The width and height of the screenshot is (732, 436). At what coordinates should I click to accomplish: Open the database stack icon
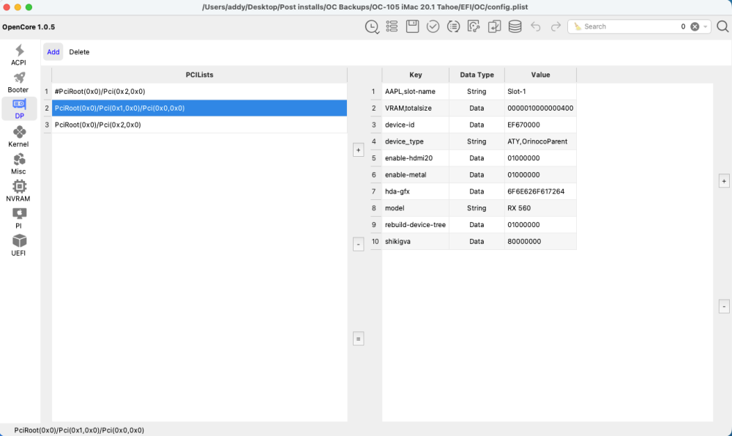(x=515, y=26)
